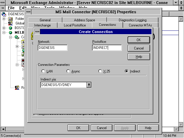The height and width of the screenshot is (138, 184).
Task: Select the LAN connection radio button
Action: pyautogui.click(x=43, y=71)
